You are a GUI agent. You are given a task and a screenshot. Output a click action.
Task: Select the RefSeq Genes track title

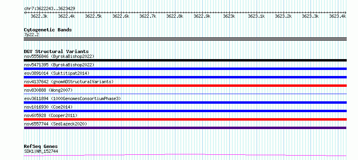pyautogui.click(x=41, y=146)
